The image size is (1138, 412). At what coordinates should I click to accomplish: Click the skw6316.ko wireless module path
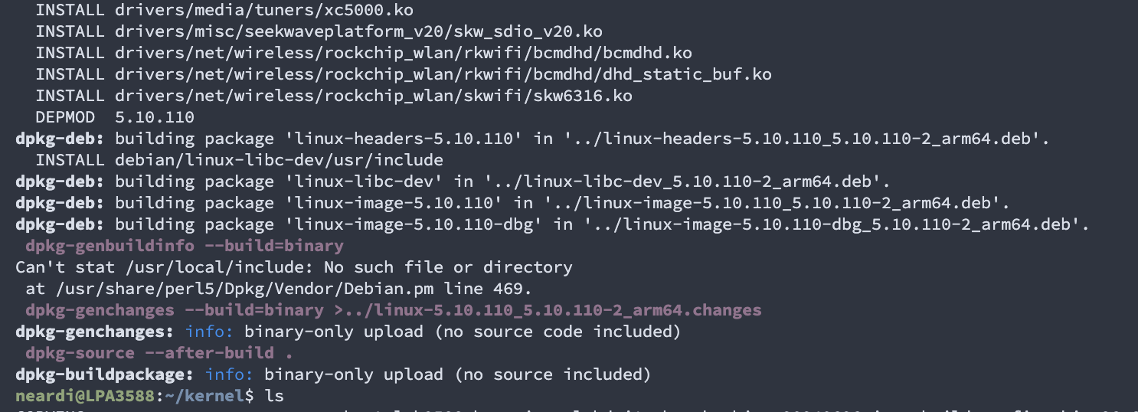(374, 96)
